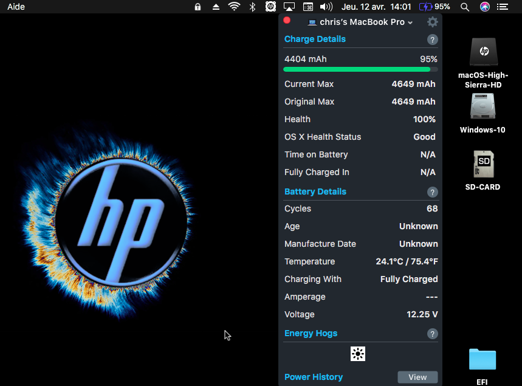This screenshot has width=522, height=386.
Task: Open the Wi-Fi menu bar icon
Action: click(x=234, y=7)
